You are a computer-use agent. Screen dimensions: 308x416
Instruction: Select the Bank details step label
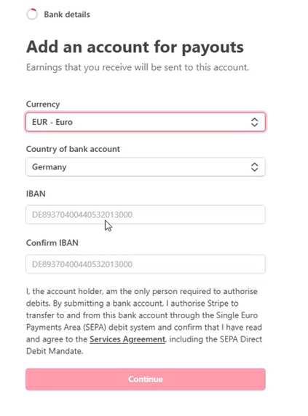(67, 15)
